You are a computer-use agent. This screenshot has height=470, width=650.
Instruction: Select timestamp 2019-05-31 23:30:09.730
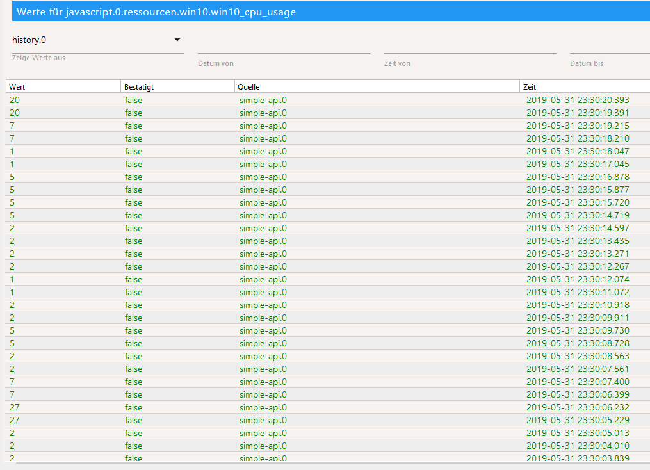[x=578, y=331]
